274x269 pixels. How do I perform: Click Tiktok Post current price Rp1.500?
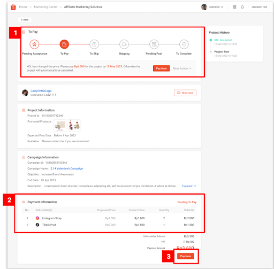tap(140, 225)
